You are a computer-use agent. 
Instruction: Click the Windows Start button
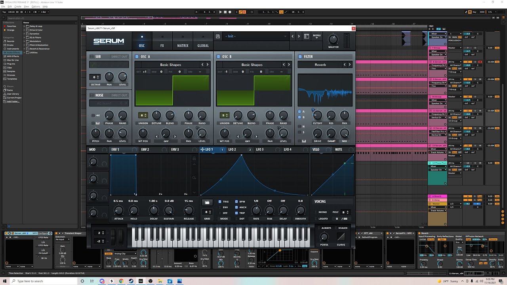coord(4,281)
